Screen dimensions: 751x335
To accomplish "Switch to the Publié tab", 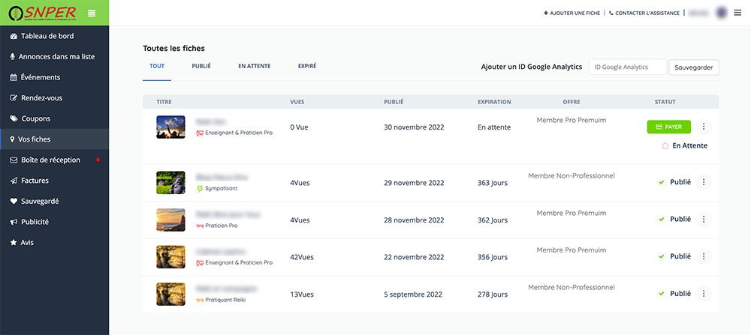I will click(x=201, y=66).
